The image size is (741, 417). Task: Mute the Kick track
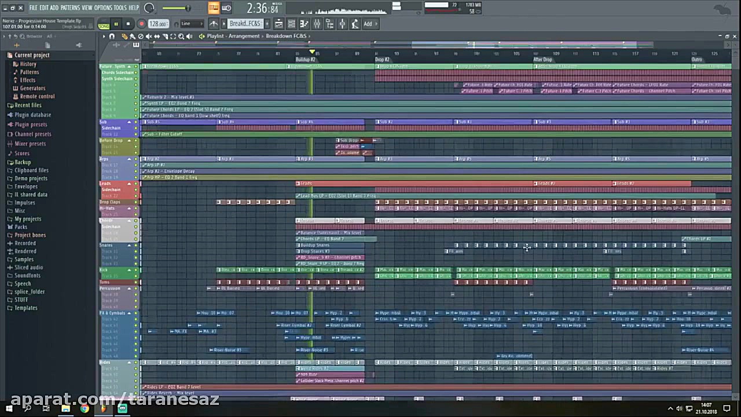[135, 270]
